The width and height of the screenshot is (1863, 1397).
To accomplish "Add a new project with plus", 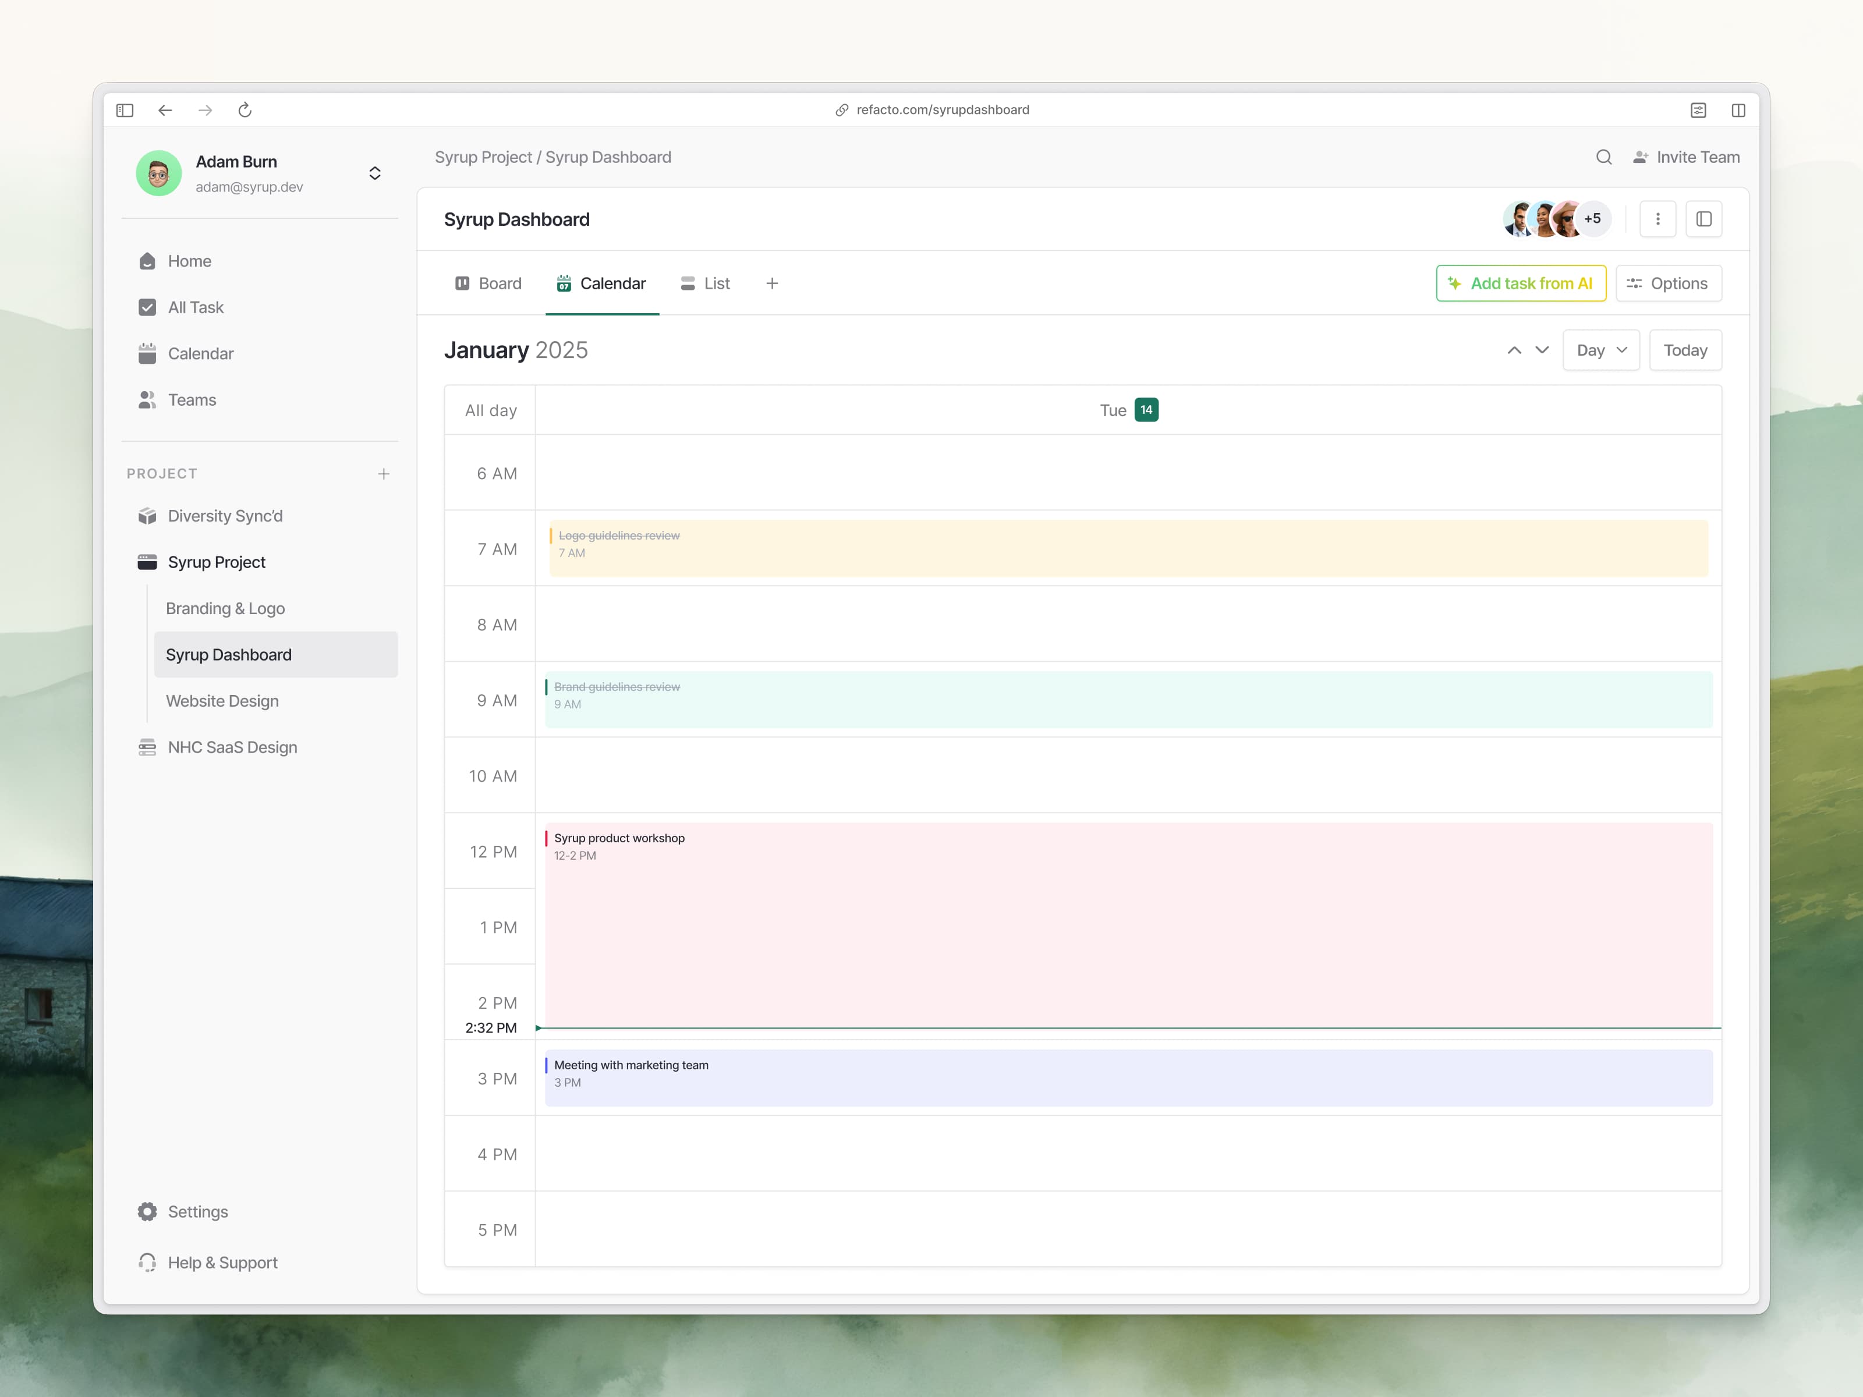I will pyautogui.click(x=384, y=474).
